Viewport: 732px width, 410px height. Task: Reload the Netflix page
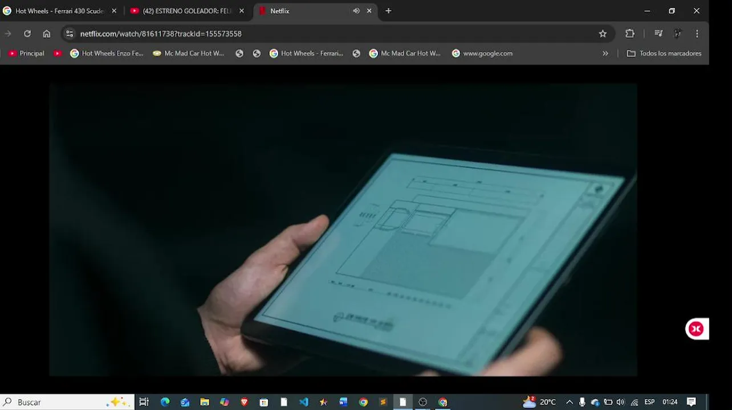tap(27, 34)
